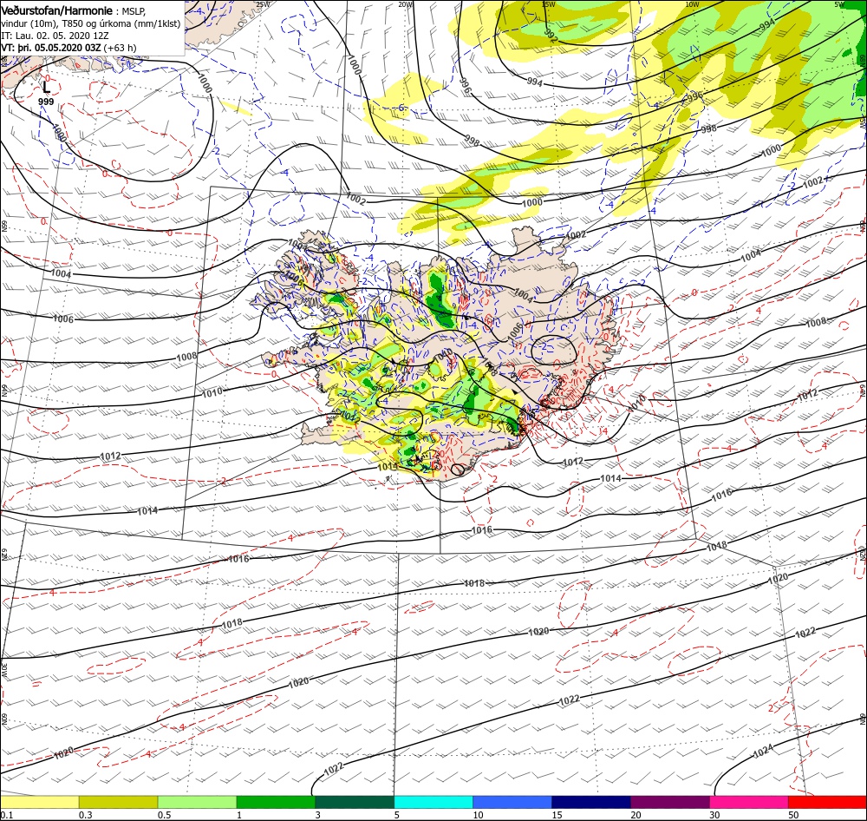The width and height of the screenshot is (867, 821).
Task: Click the "Veðurstofan/Harmonie" title text
Action: [57, 11]
